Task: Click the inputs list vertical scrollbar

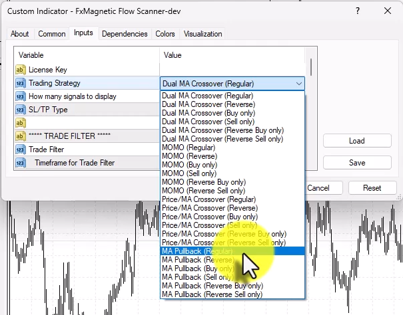Action: tap(310, 67)
